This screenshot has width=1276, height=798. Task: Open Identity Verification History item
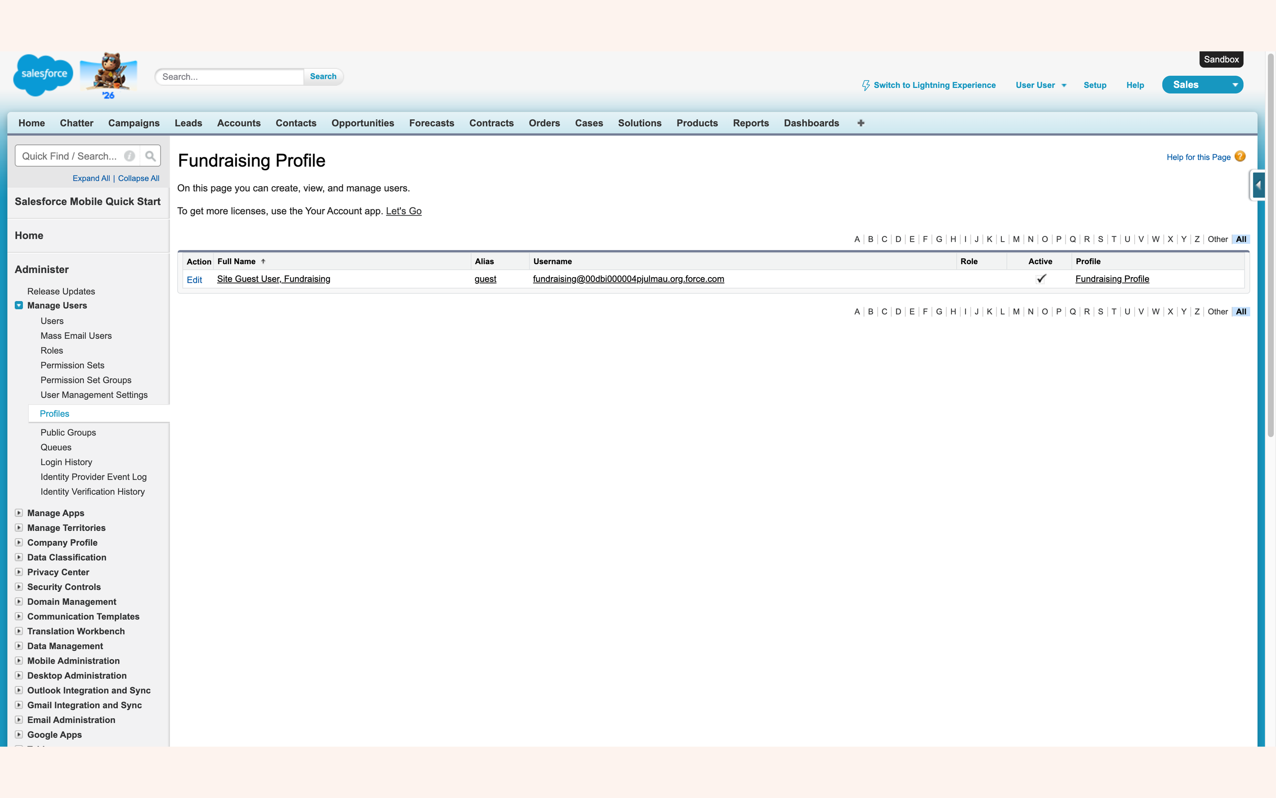coord(92,491)
